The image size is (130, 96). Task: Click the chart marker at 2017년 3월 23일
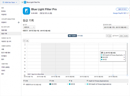pos(113,75)
